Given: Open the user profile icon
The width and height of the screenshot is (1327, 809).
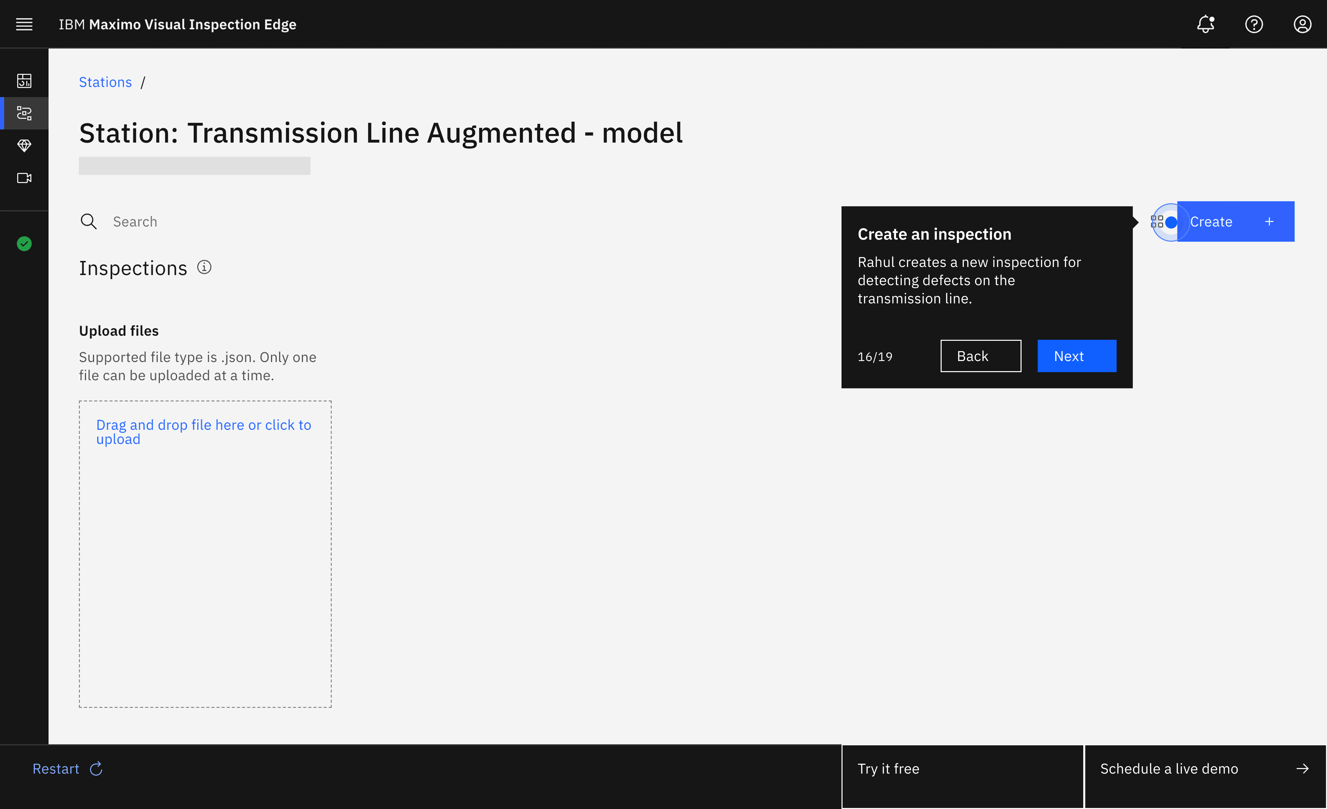Looking at the screenshot, I should pyautogui.click(x=1302, y=24).
